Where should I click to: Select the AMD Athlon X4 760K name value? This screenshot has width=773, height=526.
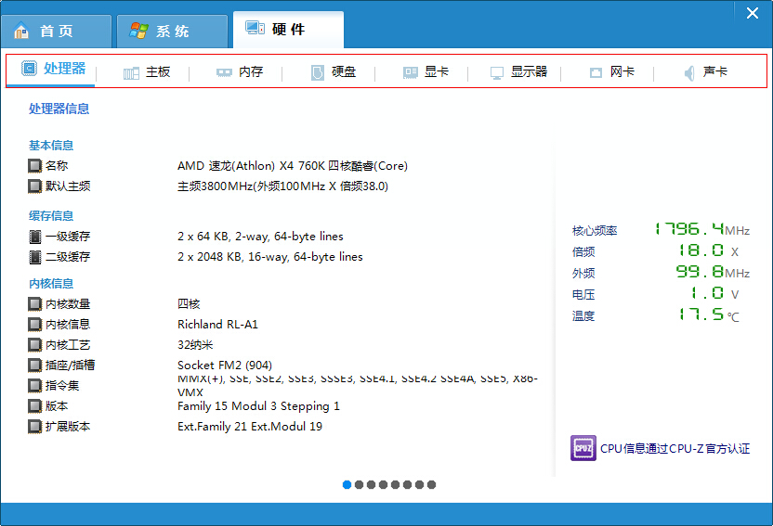click(292, 166)
